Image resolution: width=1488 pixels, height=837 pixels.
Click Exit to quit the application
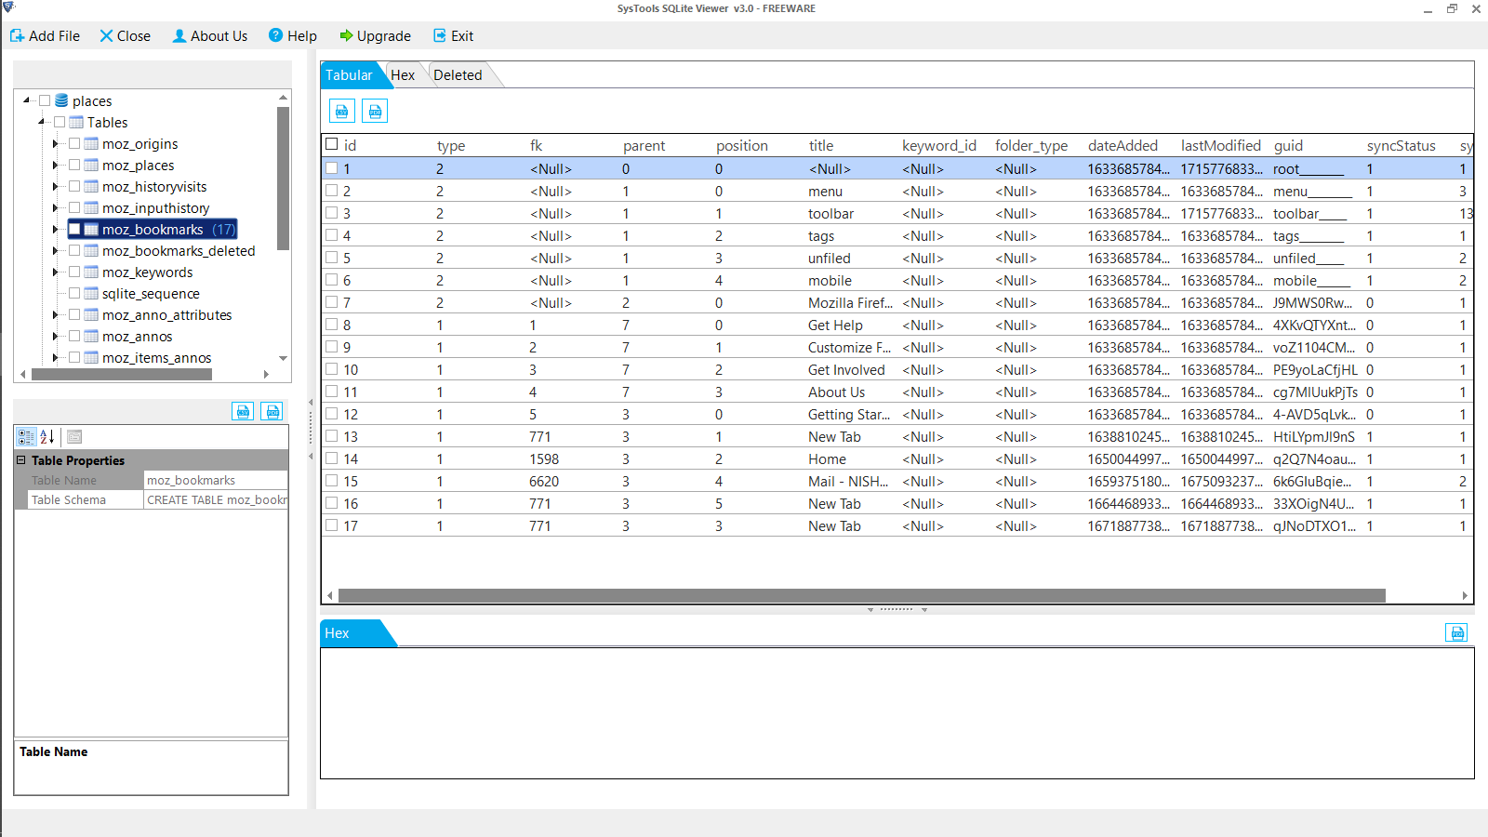coord(454,35)
